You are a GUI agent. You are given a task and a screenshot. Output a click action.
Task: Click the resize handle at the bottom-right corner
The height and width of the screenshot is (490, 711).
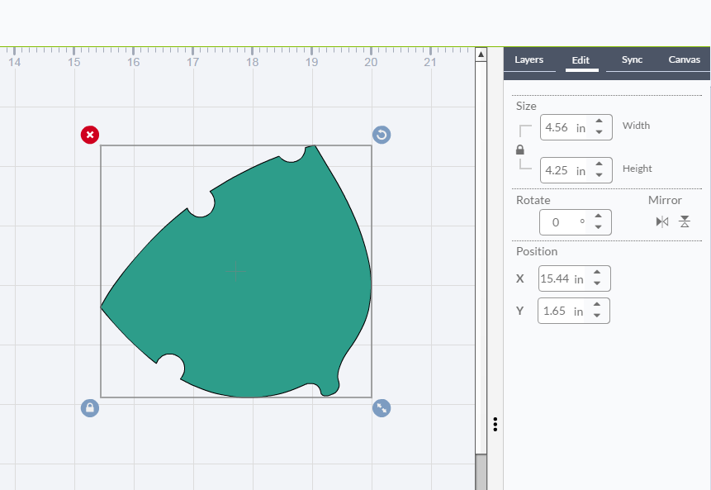[x=382, y=408]
